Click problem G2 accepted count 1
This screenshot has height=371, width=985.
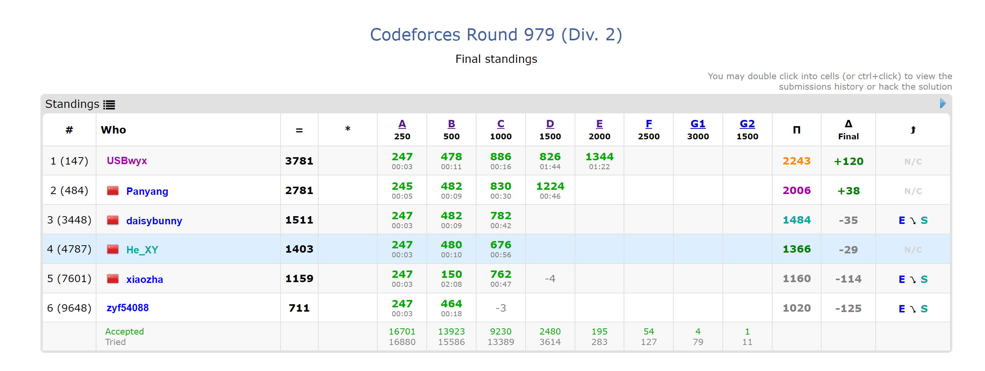(x=747, y=332)
